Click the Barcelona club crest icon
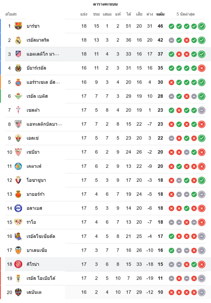 point(18,26)
